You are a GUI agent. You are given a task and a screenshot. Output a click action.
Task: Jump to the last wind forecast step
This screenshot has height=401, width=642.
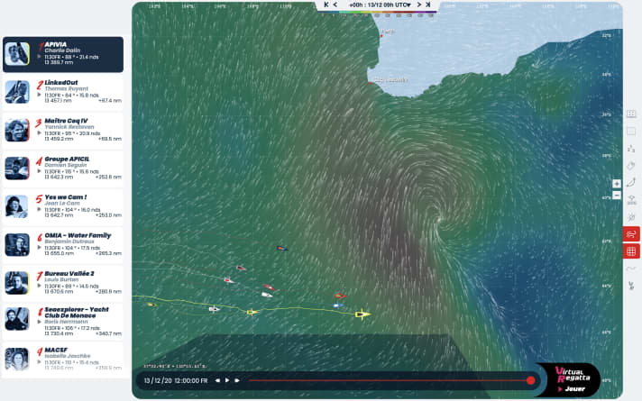428,5
